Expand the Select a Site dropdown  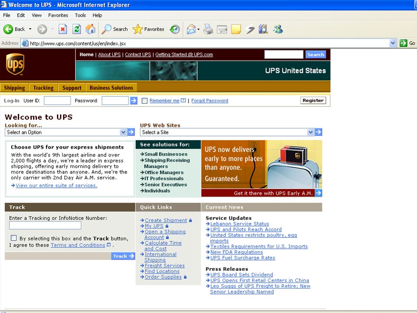tap(310, 132)
